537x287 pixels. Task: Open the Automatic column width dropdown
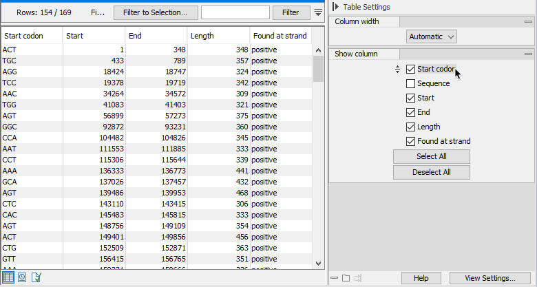click(432, 36)
